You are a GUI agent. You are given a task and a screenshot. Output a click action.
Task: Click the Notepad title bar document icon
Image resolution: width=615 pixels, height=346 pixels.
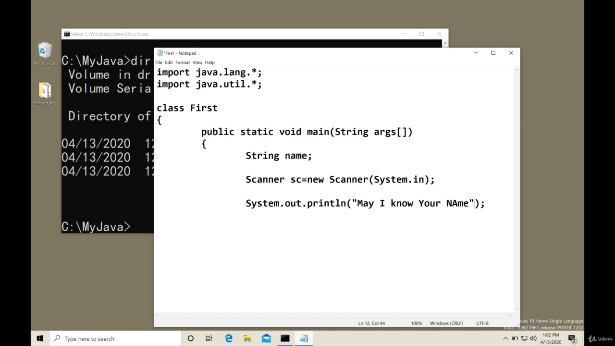[160, 53]
